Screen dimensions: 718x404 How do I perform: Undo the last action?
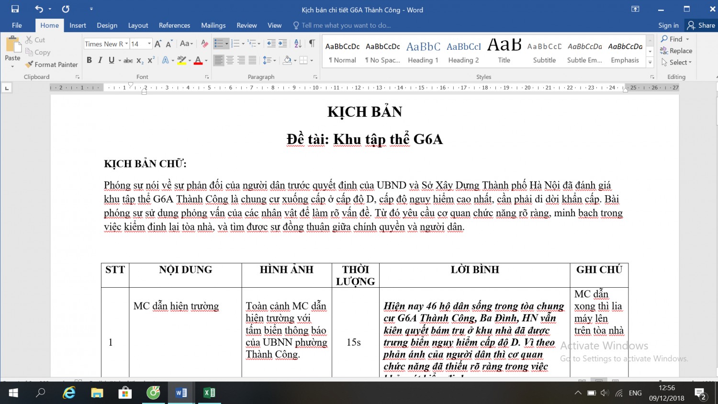39,9
